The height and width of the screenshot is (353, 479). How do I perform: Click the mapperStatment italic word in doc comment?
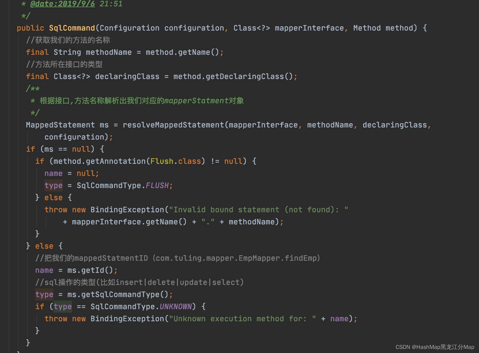point(196,101)
